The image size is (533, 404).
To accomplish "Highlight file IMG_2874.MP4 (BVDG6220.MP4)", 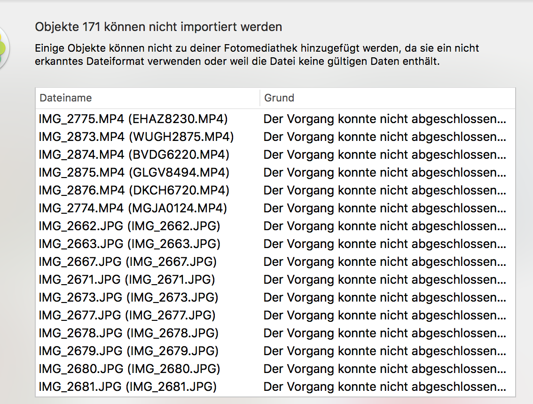I will 134,155.
